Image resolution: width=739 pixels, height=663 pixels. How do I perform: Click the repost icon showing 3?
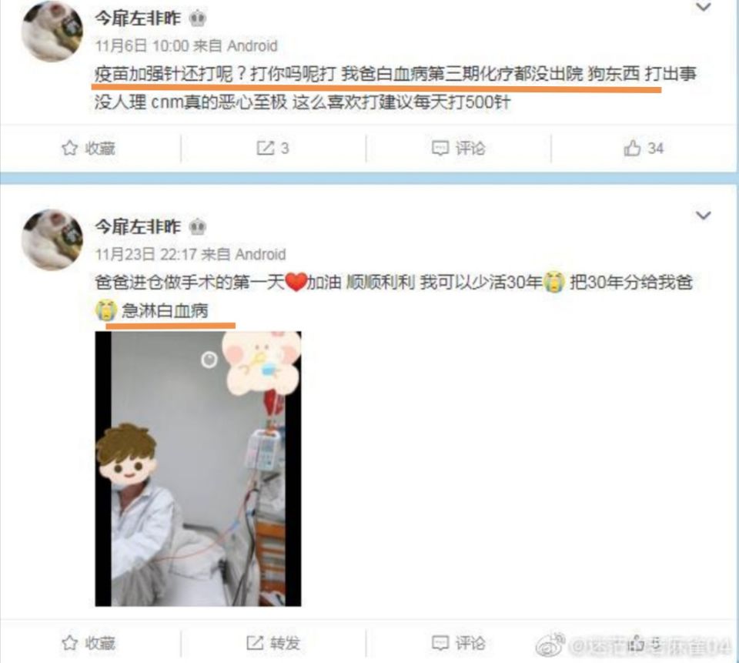coord(273,148)
